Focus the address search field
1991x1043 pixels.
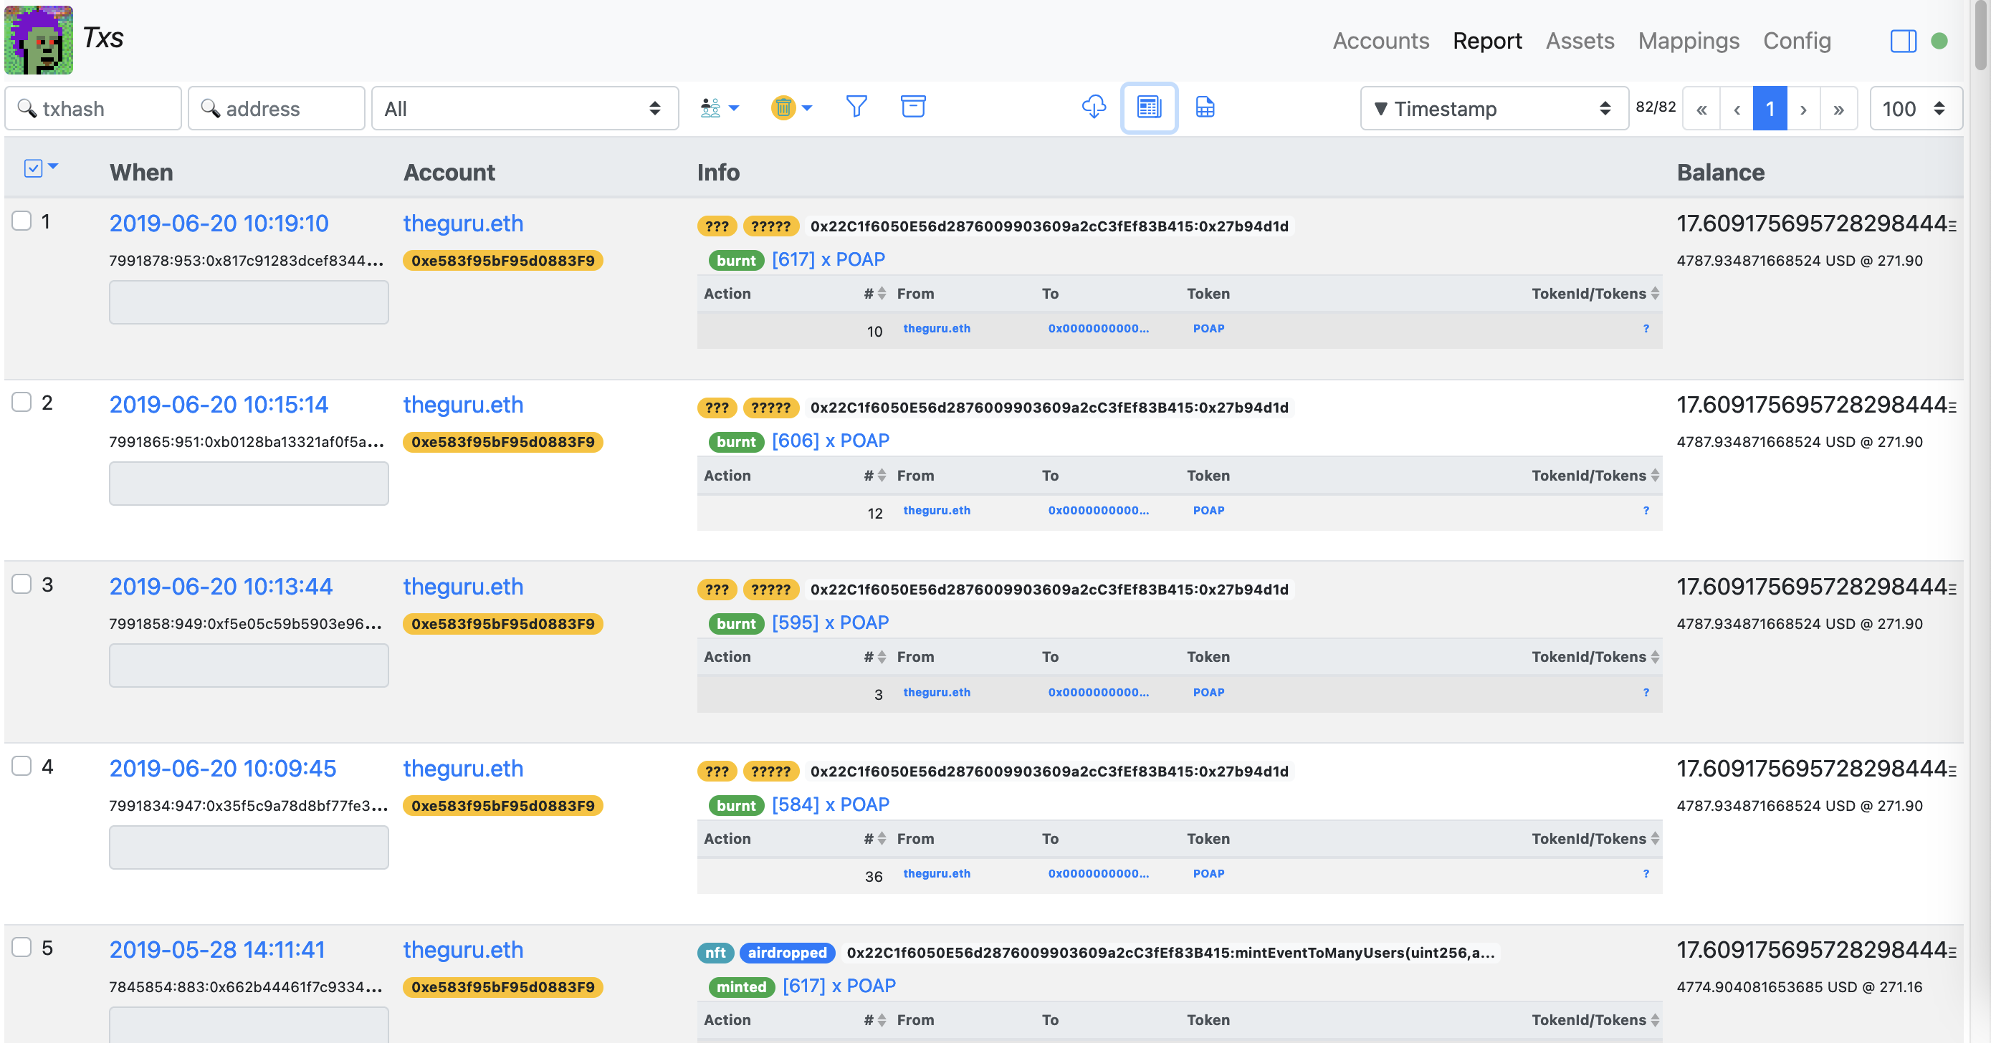(276, 108)
